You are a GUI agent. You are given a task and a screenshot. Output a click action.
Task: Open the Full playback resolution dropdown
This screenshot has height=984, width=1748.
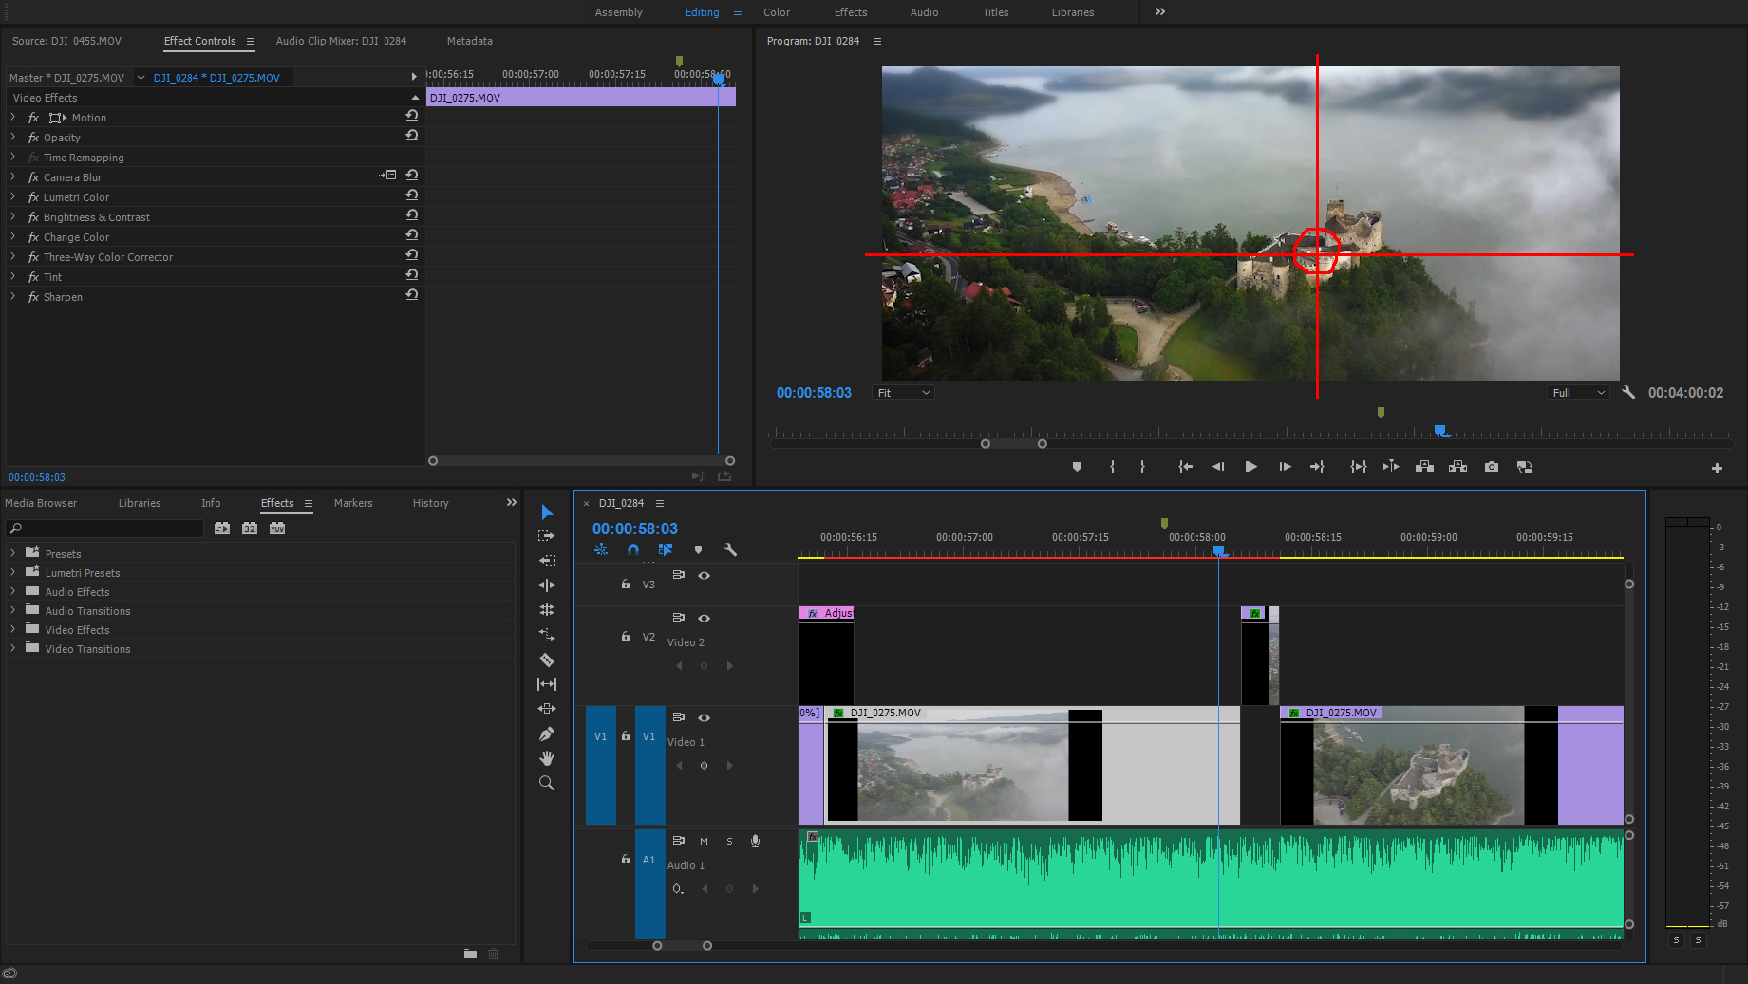(1578, 393)
